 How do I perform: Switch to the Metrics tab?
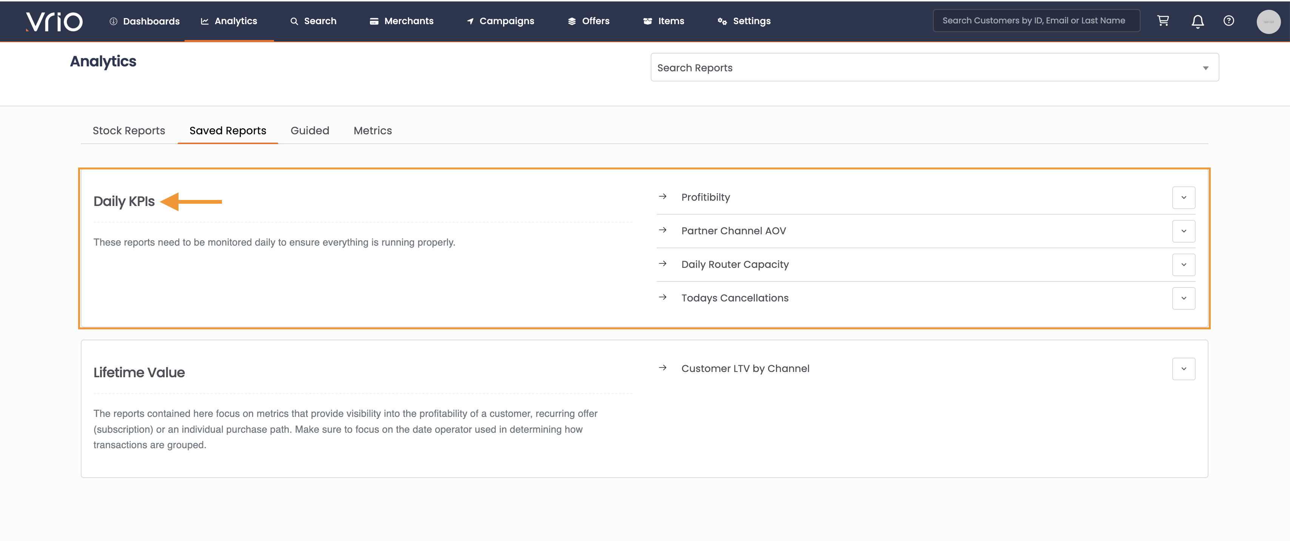pos(373,131)
